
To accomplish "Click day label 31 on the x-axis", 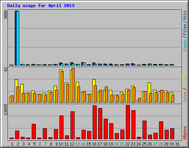I will (177, 144).
